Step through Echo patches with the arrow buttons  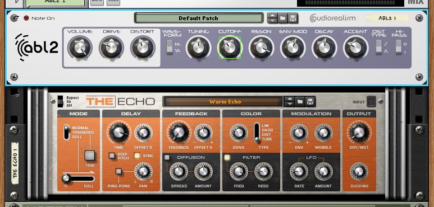[290, 101]
